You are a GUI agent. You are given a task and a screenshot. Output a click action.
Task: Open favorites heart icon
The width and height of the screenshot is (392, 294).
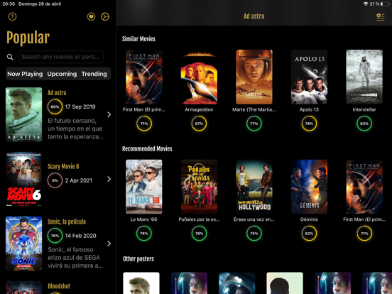coord(91,17)
